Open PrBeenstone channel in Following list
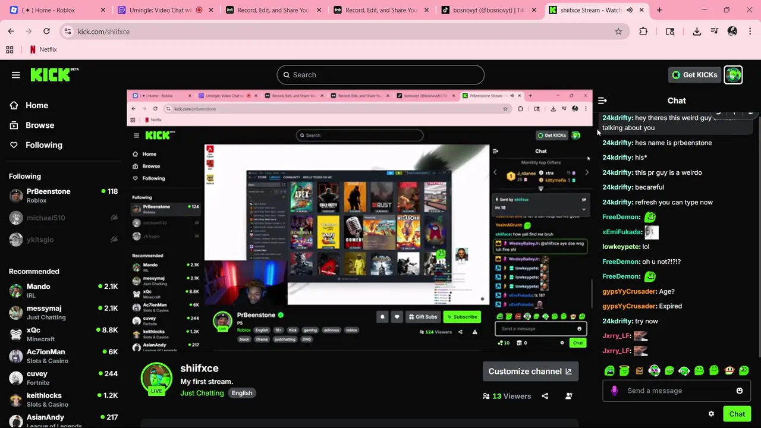The height and width of the screenshot is (428, 761). coord(63,196)
